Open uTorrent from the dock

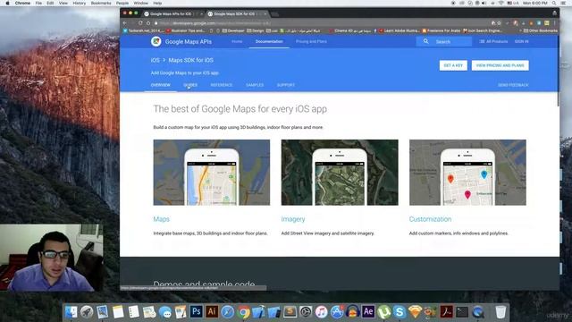point(383,312)
